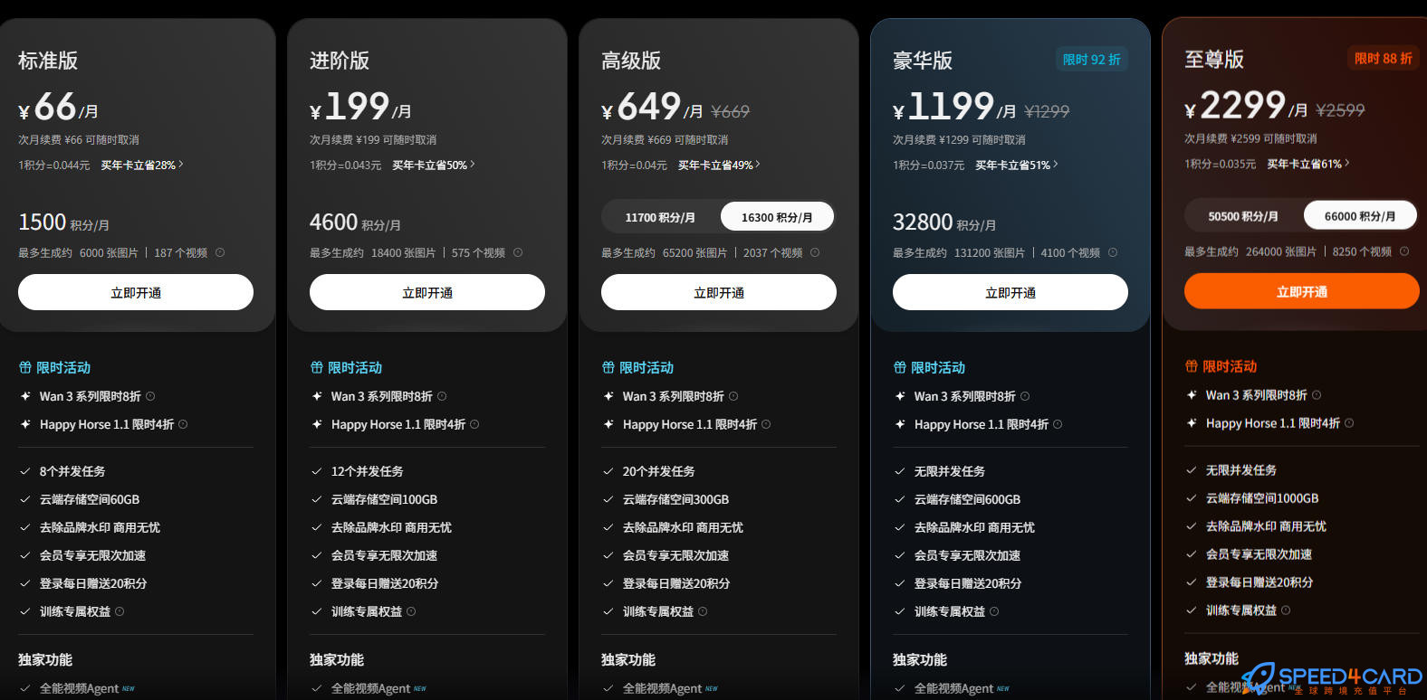Click 全能视频Agent in 标准版
Image resolution: width=1427 pixels, height=700 pixels.
click(80, 688)
